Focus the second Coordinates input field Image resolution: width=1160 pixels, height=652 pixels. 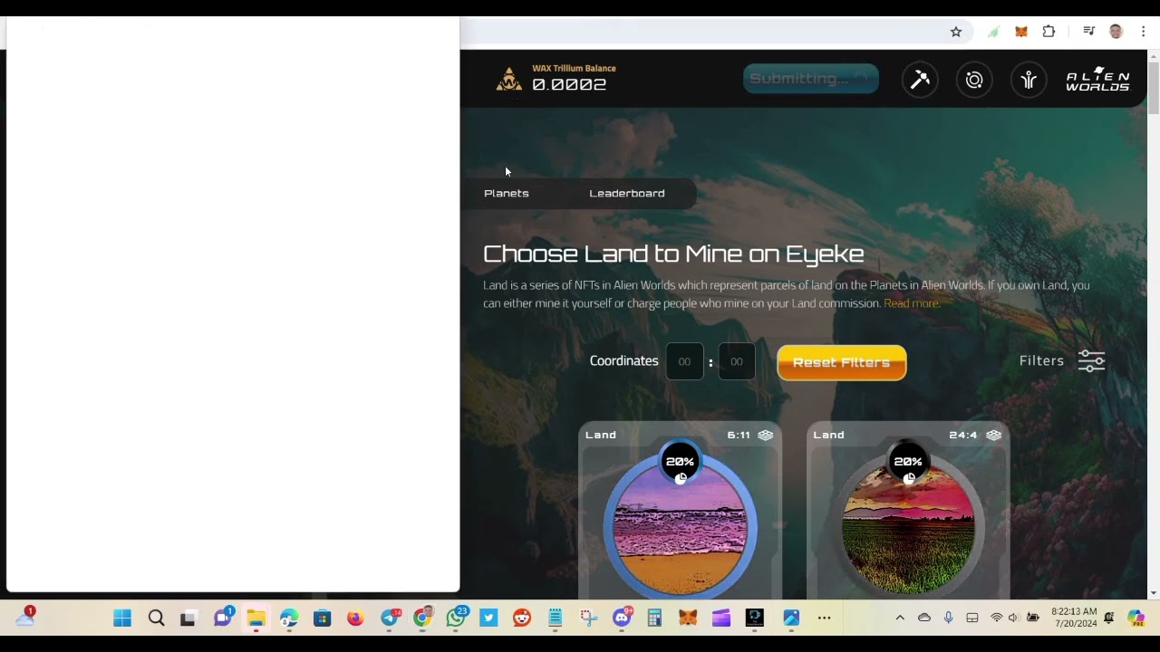[737, 361]
